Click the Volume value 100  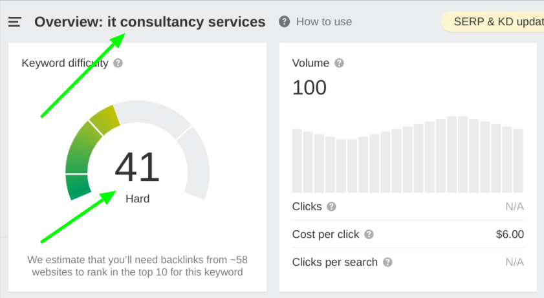(x=309, y=87)
